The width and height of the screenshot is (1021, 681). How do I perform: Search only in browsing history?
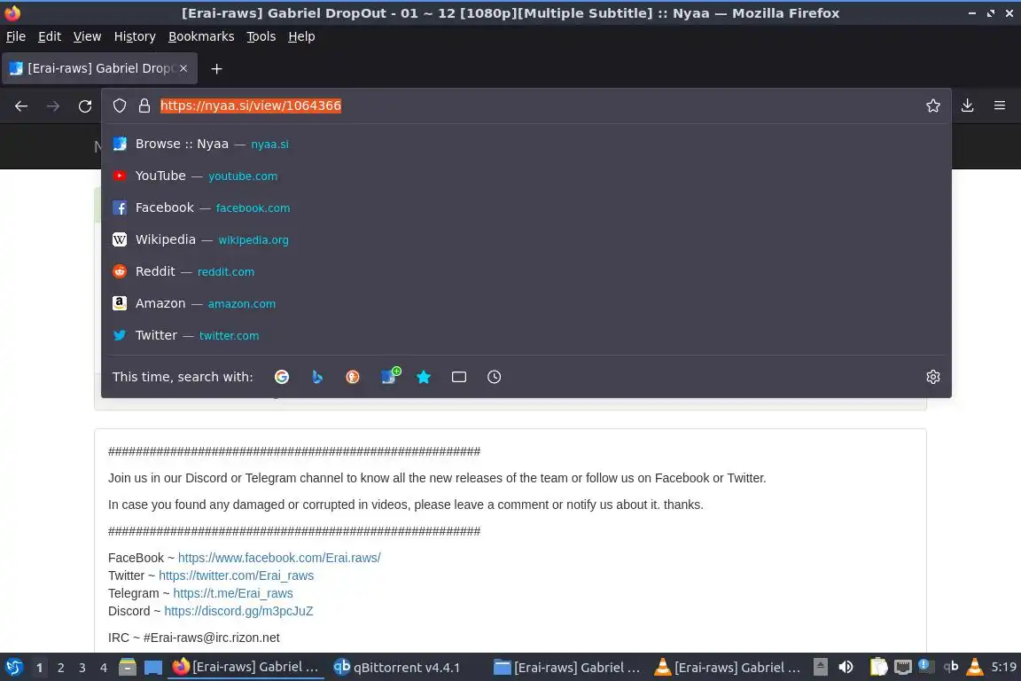tap(495, 377)
